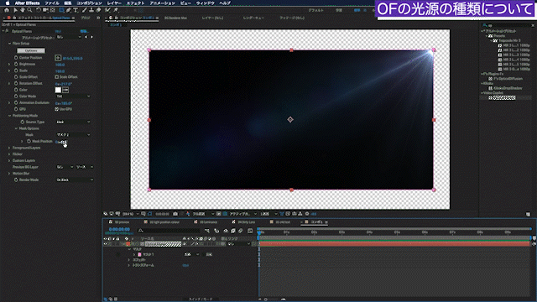Open the ファイル menu
537x302 pixels.
point(52,3)
